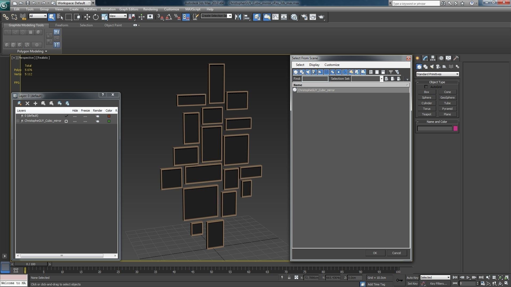Open the Curve Editor icon

(x=275, y=17)
